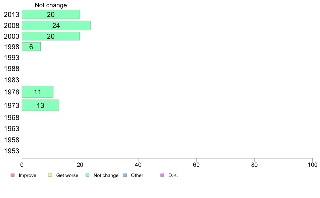The width and height of the screenshot is (320, 198).
Task: Select the 2008 bar showing 24
Action: pos(56,26)
